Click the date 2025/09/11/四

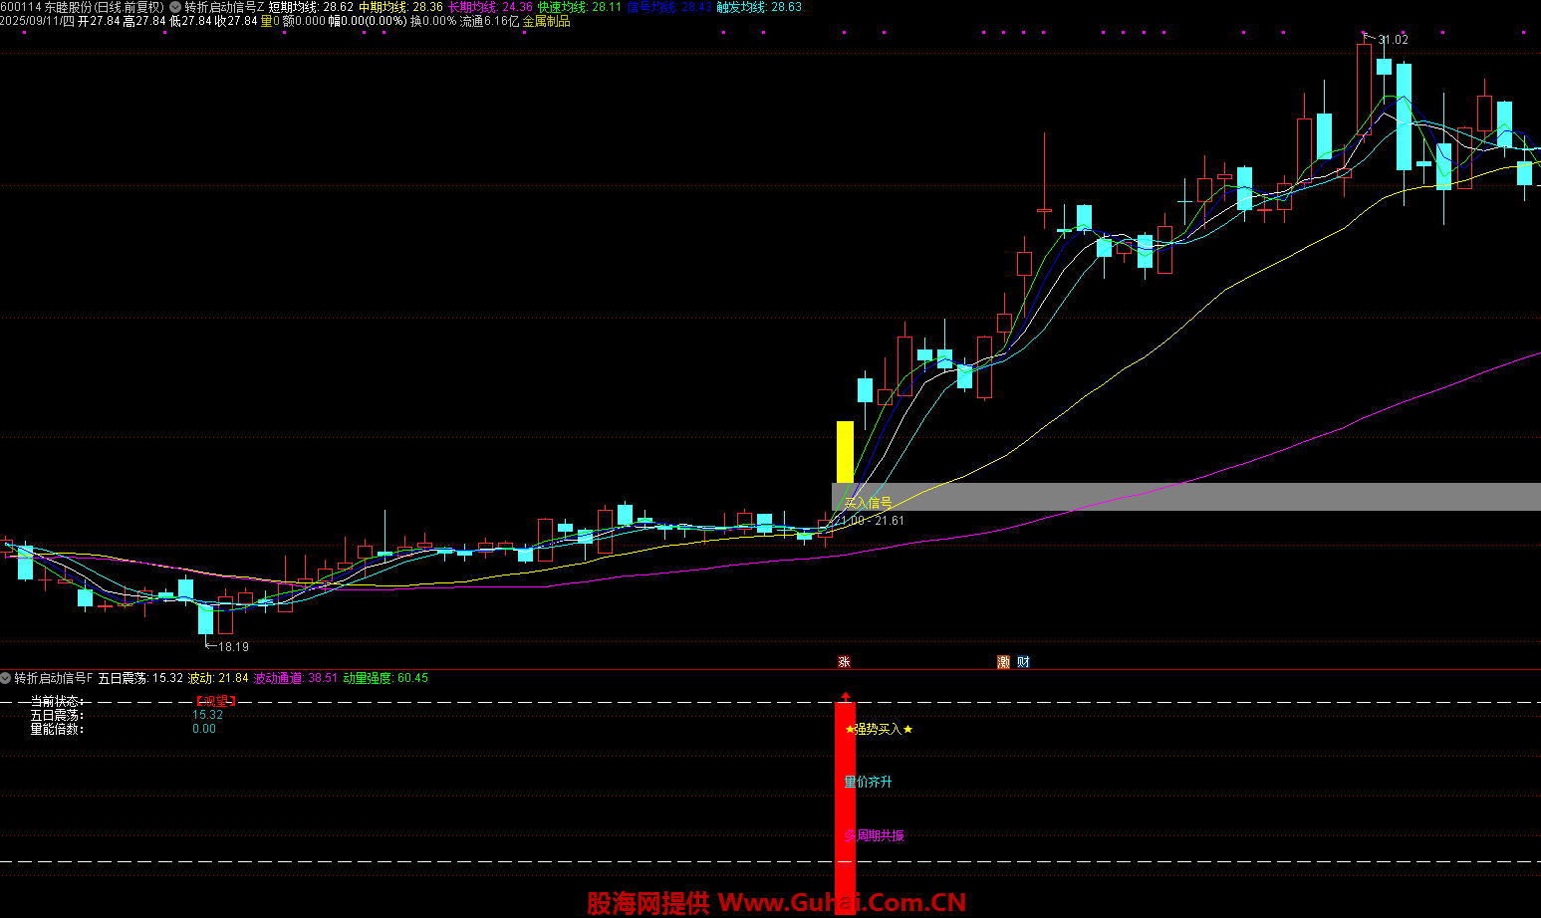coord(37,21)
